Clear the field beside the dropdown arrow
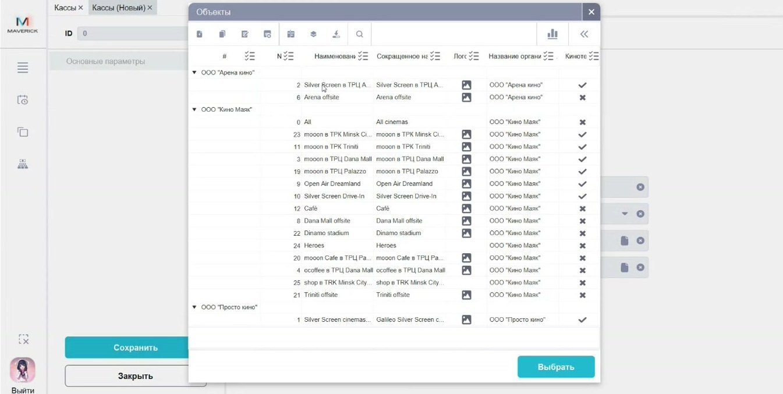This screenshot has height=394, width=783. tap(640, 214)
